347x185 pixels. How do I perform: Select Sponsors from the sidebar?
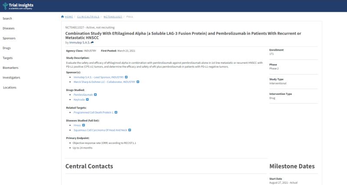click(x=9, y=38)
